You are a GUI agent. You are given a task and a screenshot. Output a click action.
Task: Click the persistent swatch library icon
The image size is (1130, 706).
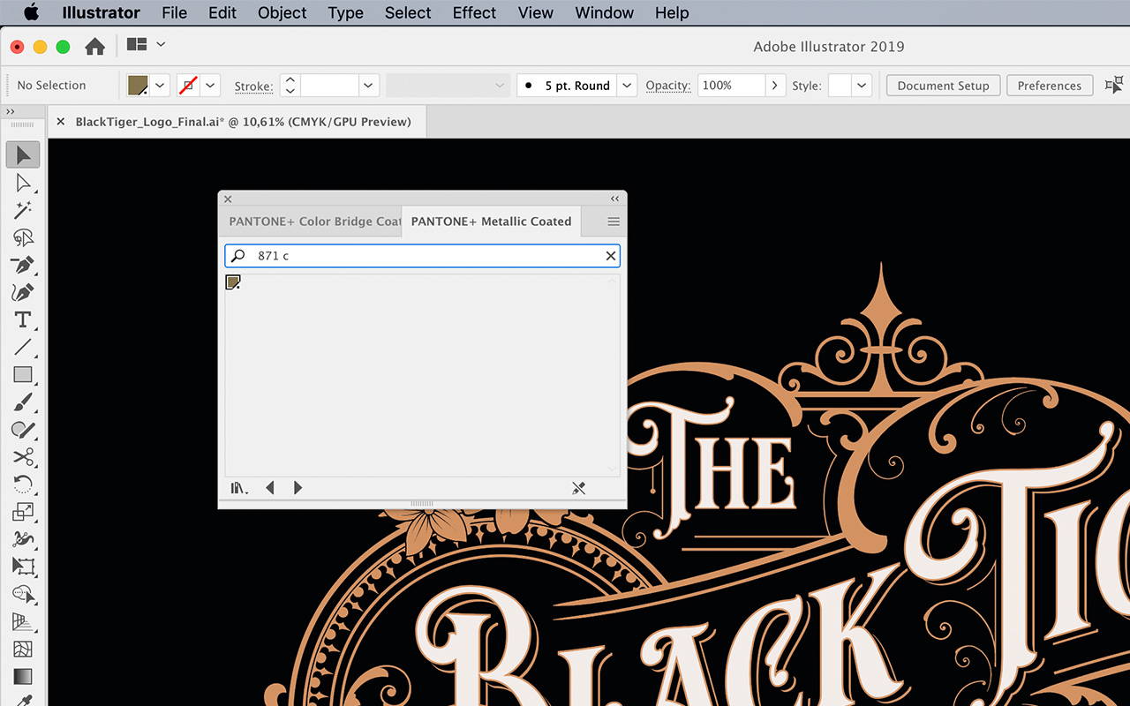579,488
